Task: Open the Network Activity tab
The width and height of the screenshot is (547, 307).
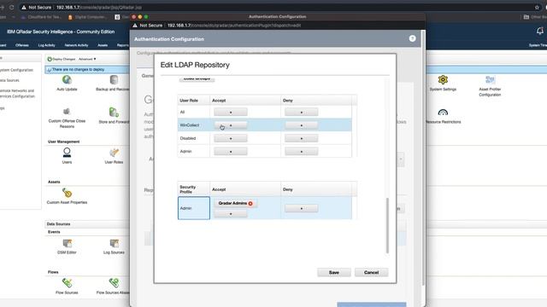Action: tap(76, 45)
